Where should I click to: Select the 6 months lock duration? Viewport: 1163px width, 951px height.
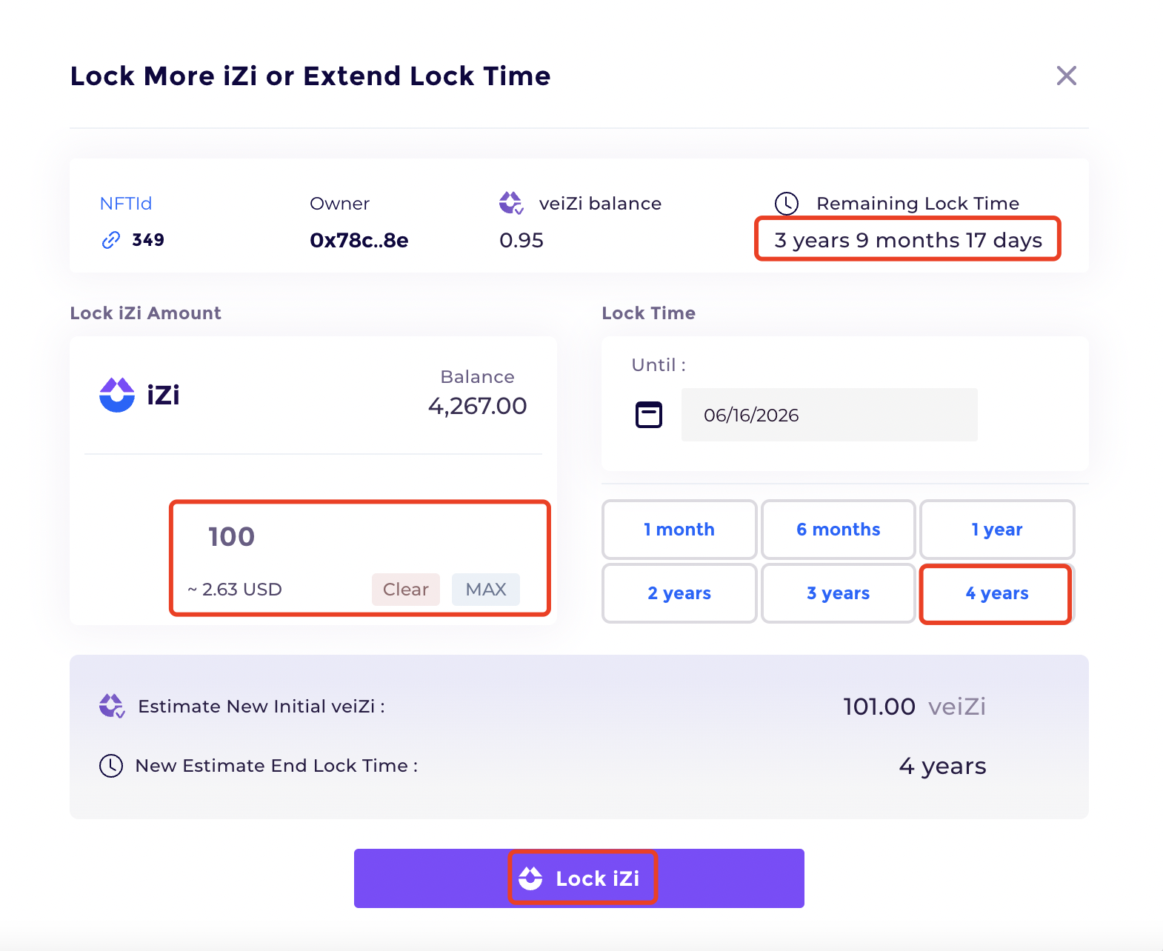pyautogui.click(x=838, y=530)
